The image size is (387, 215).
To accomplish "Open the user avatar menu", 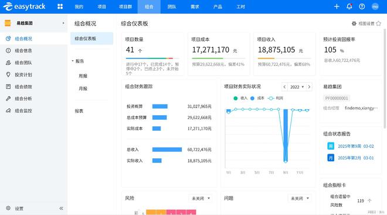I will (x=375, y=6).
